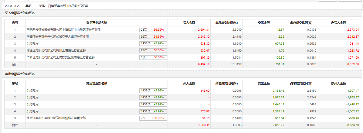Expand the 3次 66.67% stats badge
This screenshot has width=363, height=133.
click(153, 57)
